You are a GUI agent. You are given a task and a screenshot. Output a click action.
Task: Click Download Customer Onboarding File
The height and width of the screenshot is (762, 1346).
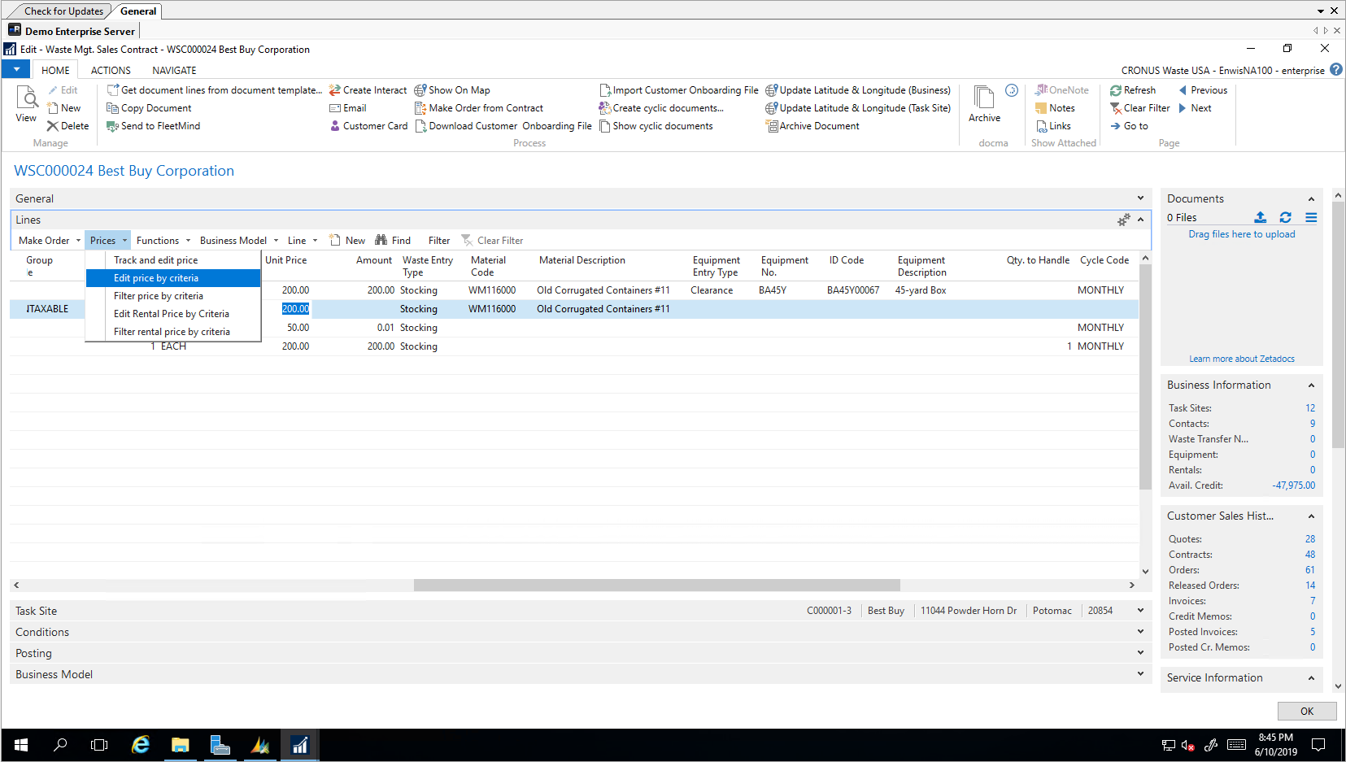point(503,126)
